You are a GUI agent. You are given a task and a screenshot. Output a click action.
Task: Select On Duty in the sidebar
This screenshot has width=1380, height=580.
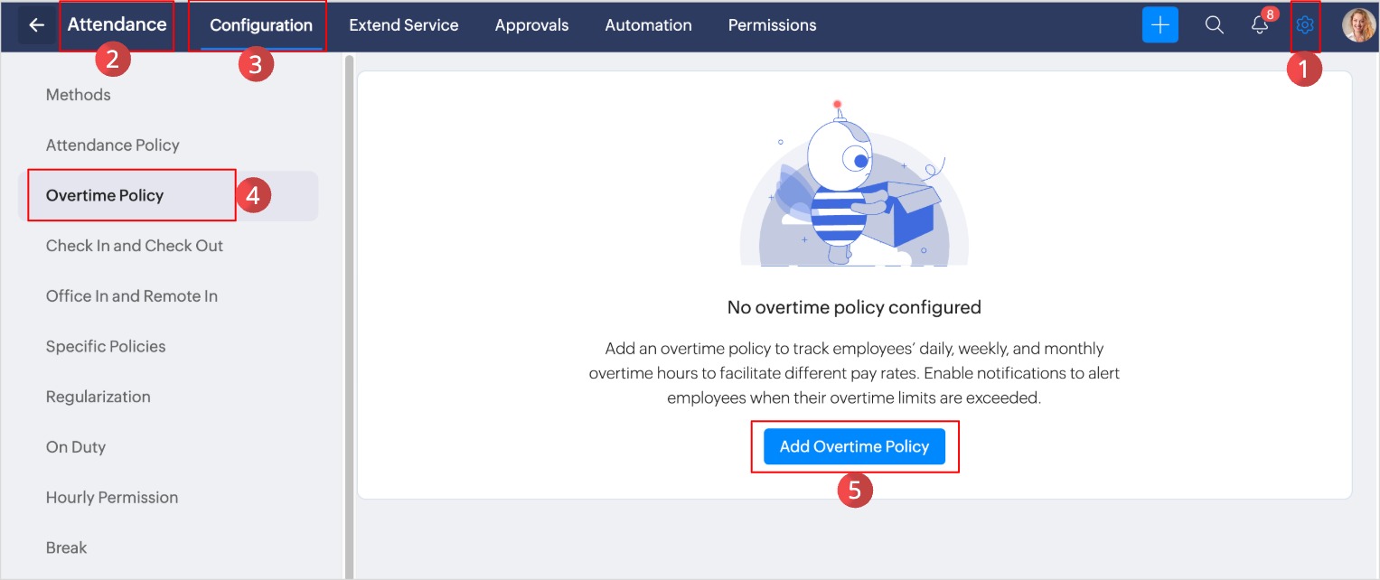click(76, 447)
